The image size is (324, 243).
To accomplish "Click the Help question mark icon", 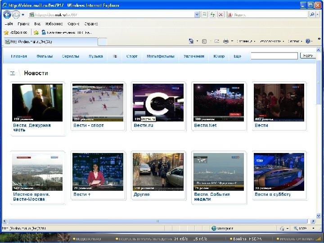I will [308, 41].
